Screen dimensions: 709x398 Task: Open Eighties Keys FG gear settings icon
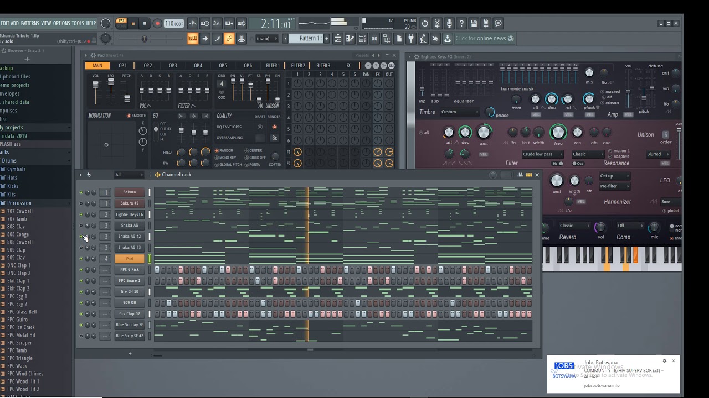click(417, 56)
